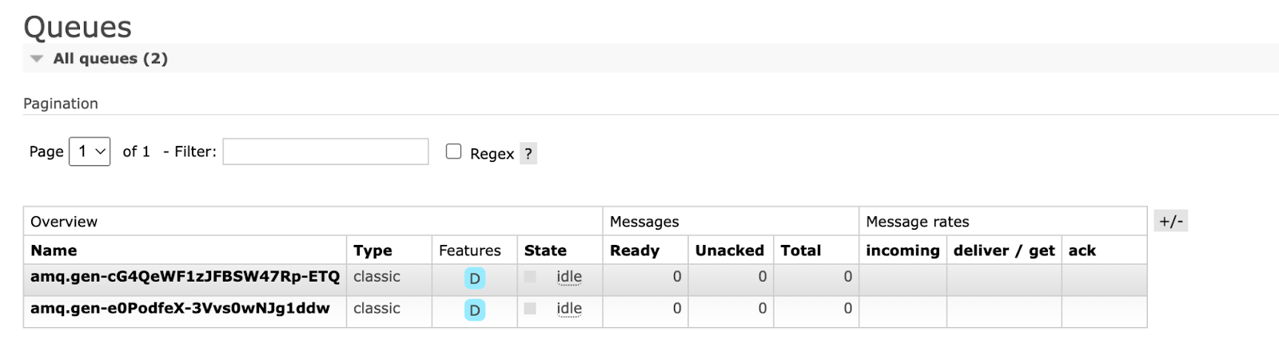
Task: Enable the Regex filter checkbox
Action: (x=453, y=152)
